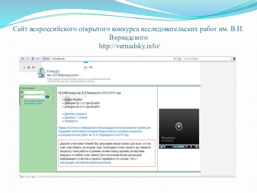Click the допущено до 1-го тура line
The image size is (257, 193).
click(x=82, y=103)
